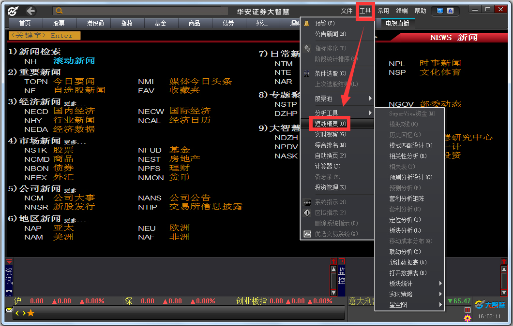The width and height of the screenshot is (513, 326).
Task: Open the 今日要闻 news link
Action: 74,82
